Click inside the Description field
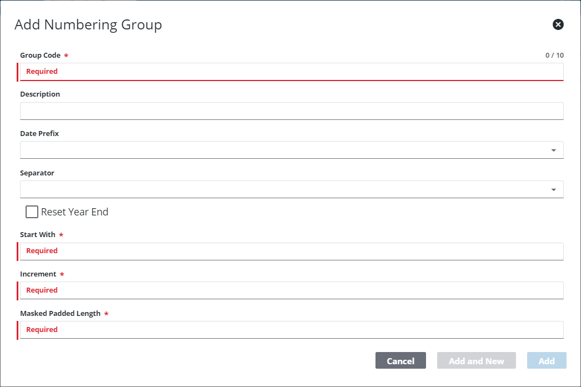581x387 pixels. click(292, 111)
